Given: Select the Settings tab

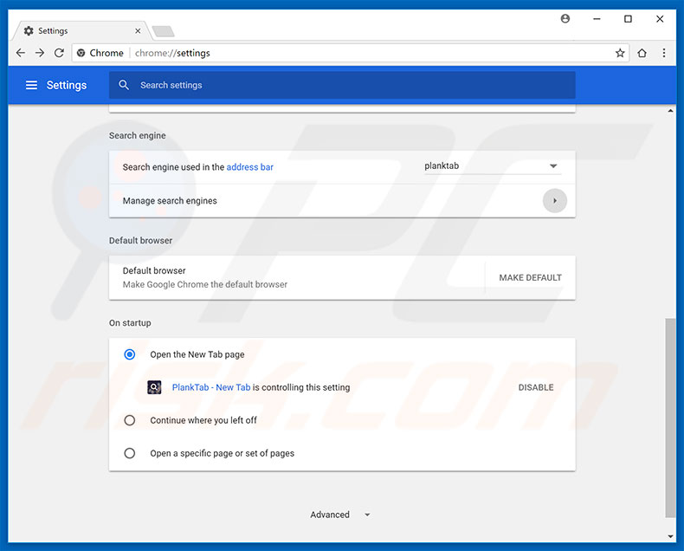Looking at the screenshot, I should [x=81, y=31].
